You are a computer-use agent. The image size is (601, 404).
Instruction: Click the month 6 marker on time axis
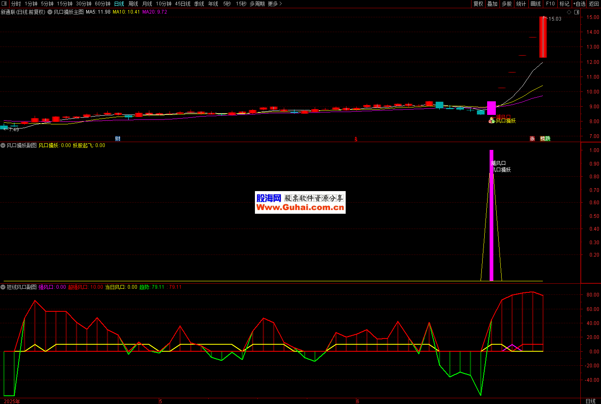click(358, 401)
